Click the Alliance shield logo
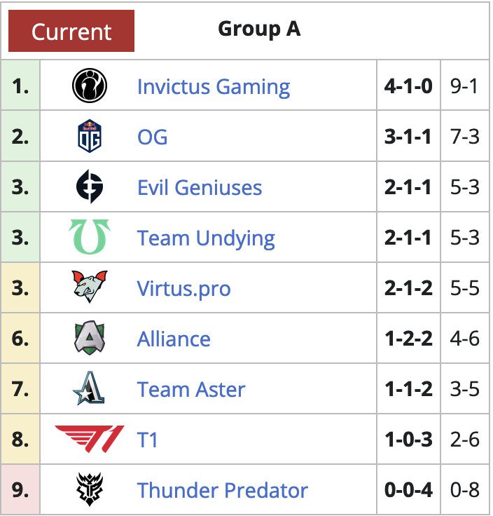The image size is (493, 516). 90,338
